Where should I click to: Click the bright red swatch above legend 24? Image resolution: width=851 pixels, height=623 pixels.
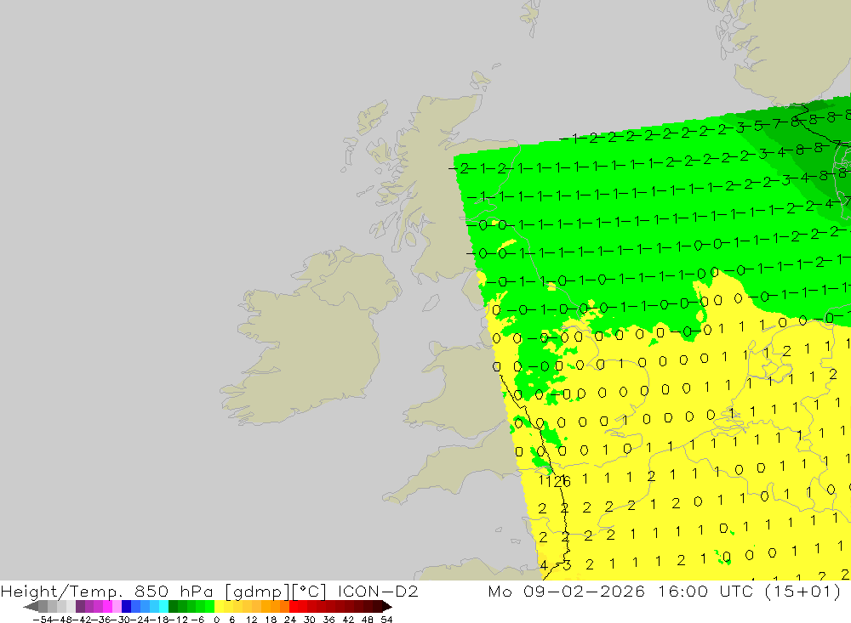[x=294, y=607]
